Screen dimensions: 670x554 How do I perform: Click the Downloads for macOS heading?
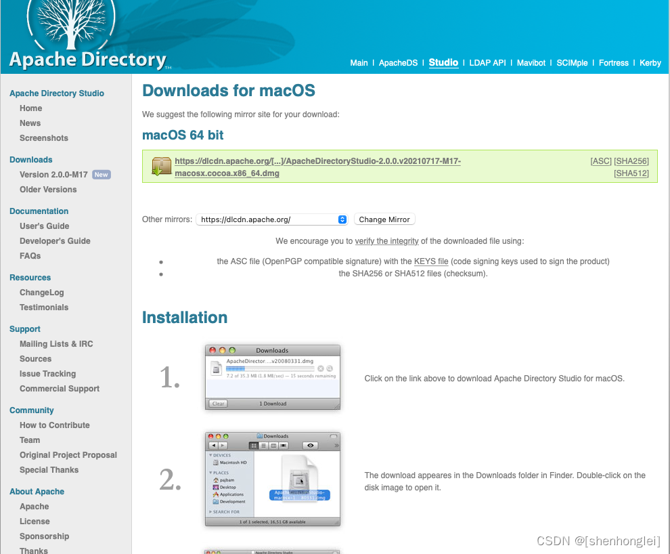229,91
